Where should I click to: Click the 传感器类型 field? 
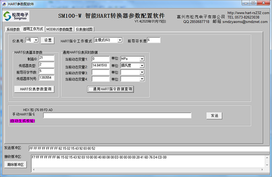click(47, 65)
